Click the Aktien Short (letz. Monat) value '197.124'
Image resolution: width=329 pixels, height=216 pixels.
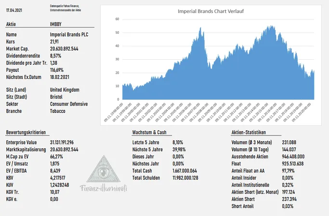coord(288,192)
